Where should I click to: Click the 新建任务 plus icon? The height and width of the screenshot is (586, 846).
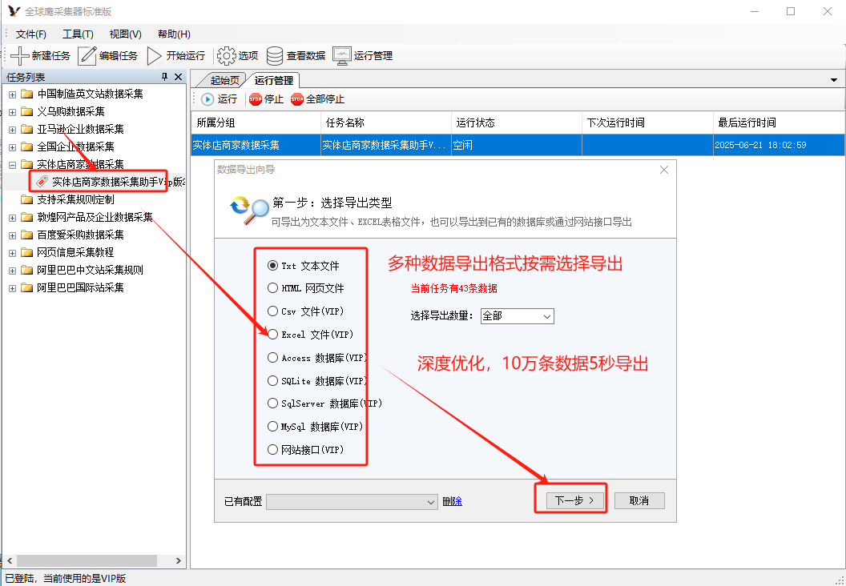(19, 56)
